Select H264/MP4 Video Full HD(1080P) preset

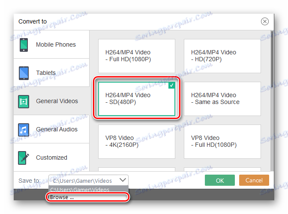click(137, 56)
